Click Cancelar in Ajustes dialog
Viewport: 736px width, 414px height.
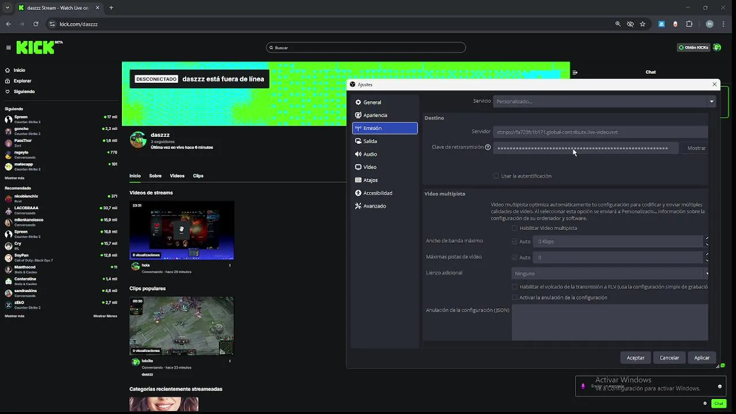coord(669,358)
